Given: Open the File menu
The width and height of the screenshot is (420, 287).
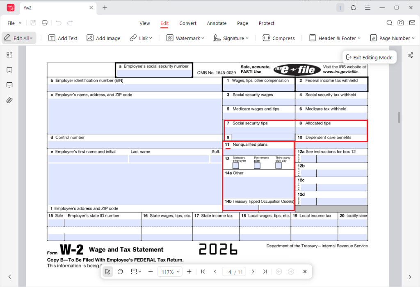Looking at the screenshot, I should [14, 23].
